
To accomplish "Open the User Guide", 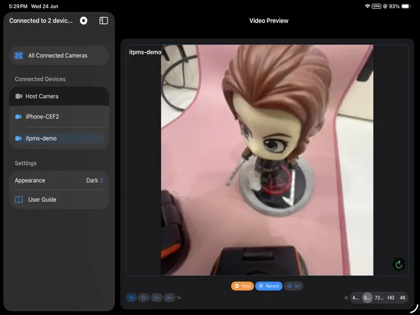I will pyautogui.click(x=59, y=200).
